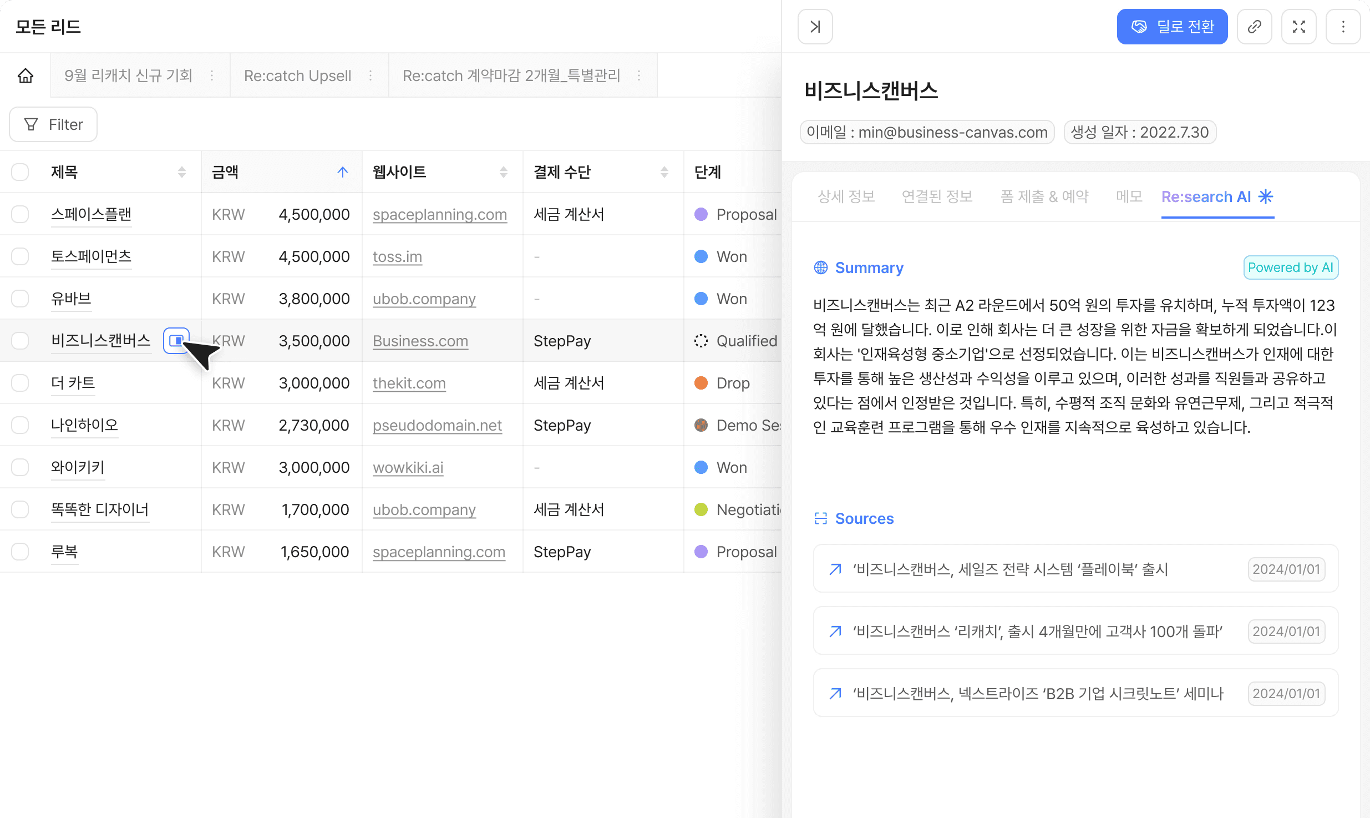Click the Demo stage cell in 나인하이오 row
The width and height of the screenshot is (1370, 818).
click(733, 425)
